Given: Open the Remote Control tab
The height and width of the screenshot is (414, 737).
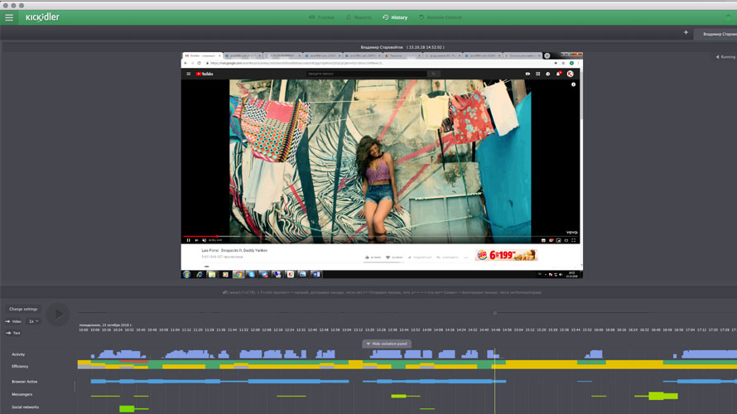Looking at the screenshot, I should [x=441, y=17].
